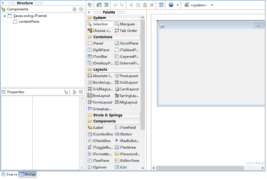Click the Refresh design toolbar icon
Viewport: 267px width, 179px height.
(106, 5)
